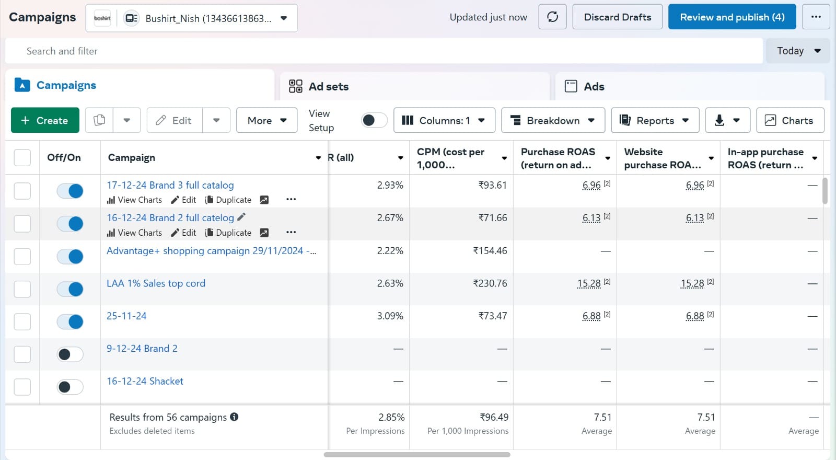Open the Today date range dropdown

point(798,51)
